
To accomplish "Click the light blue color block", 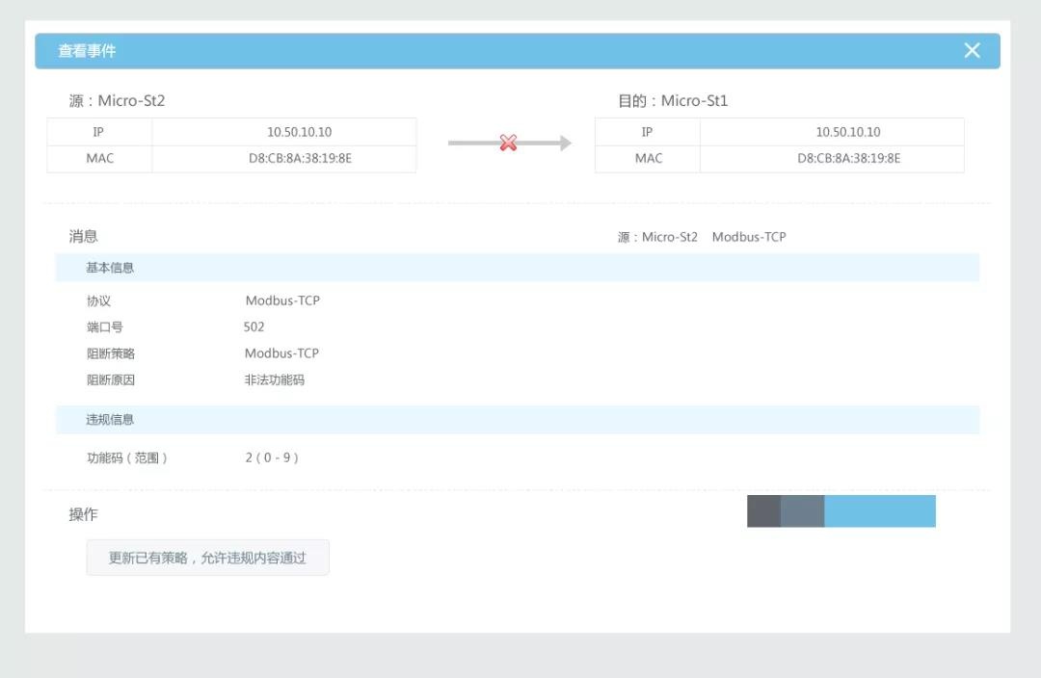I will click(x=879, y=511).
